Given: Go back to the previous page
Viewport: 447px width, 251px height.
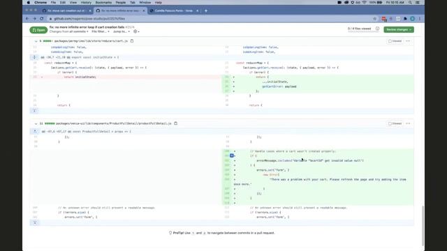Looking at the screenshot, I should (x=27, y=19).
